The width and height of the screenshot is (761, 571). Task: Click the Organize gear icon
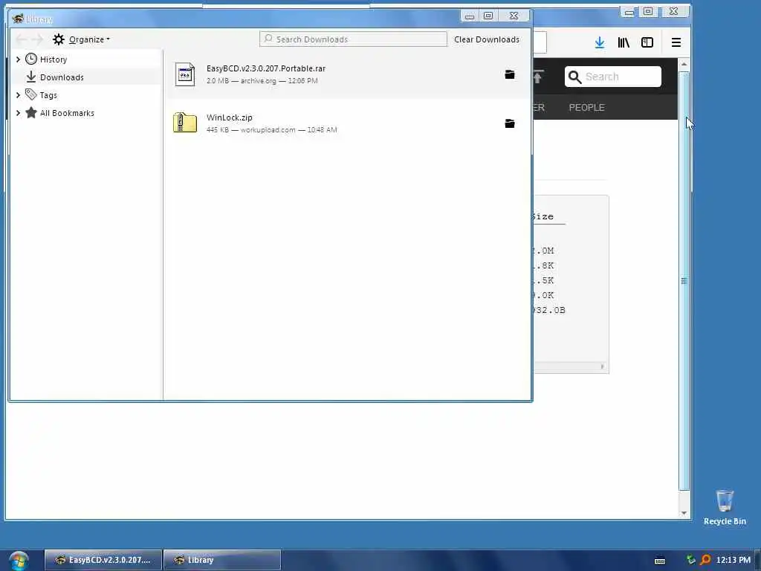[58, 39]
